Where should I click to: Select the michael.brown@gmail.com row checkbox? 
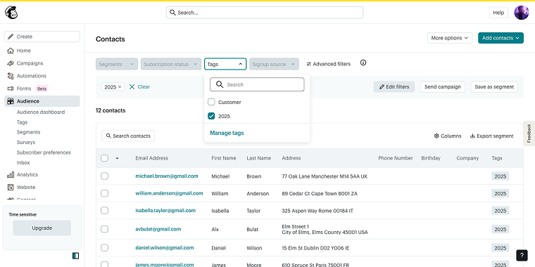(104, 176)
